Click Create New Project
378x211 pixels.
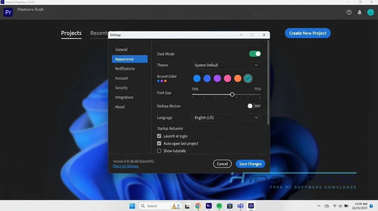click(x=308, y=33)
